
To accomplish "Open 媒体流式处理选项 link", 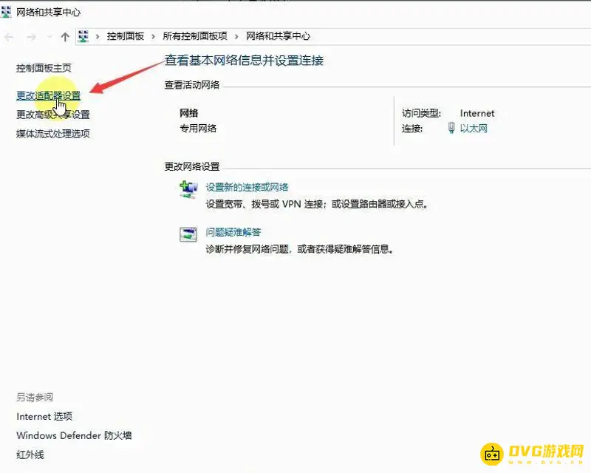I will tap(52, 134).
